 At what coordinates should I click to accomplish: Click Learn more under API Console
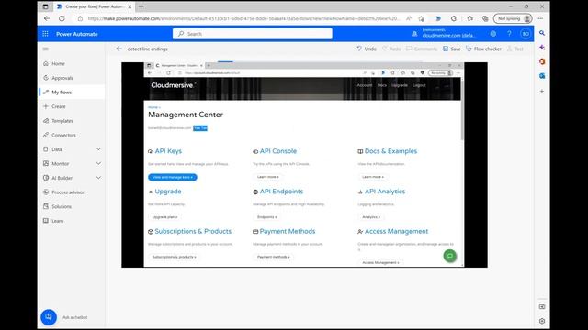[267, 177]
